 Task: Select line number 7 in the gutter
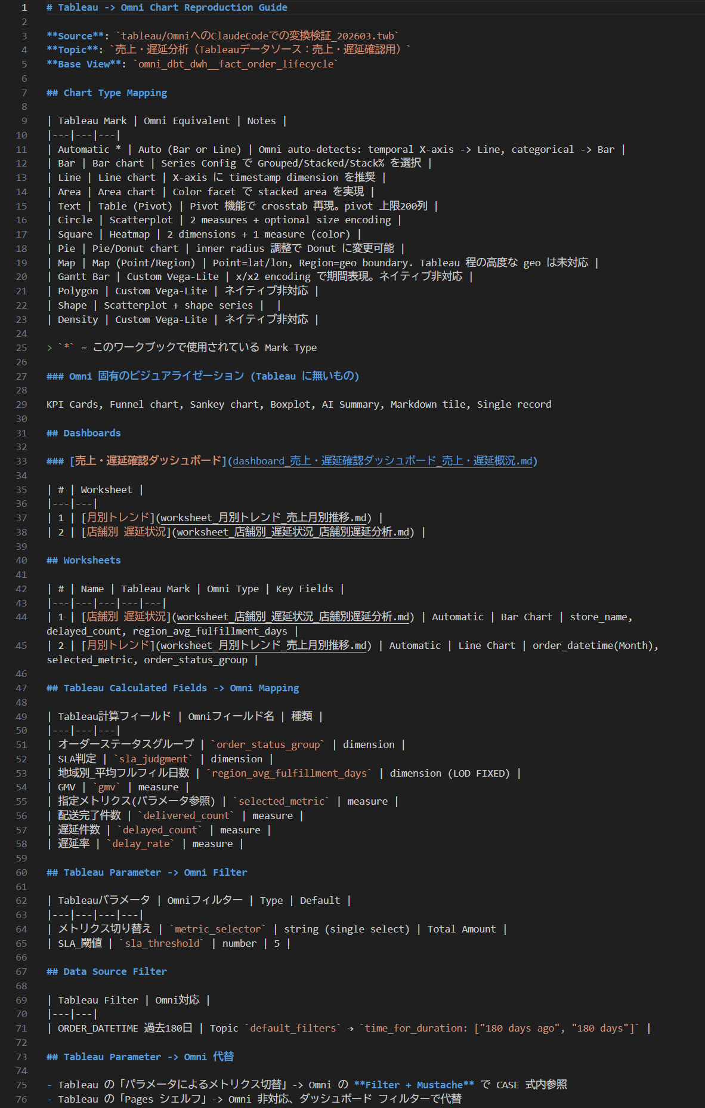coord(24,93)
